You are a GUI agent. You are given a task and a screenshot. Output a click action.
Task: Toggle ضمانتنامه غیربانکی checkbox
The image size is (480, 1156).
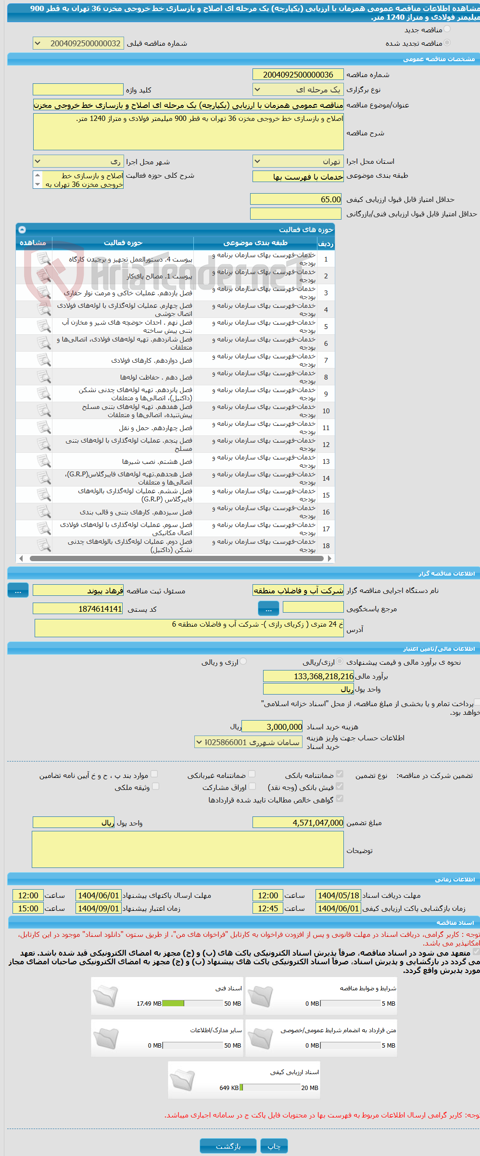(x=252, y=774)
